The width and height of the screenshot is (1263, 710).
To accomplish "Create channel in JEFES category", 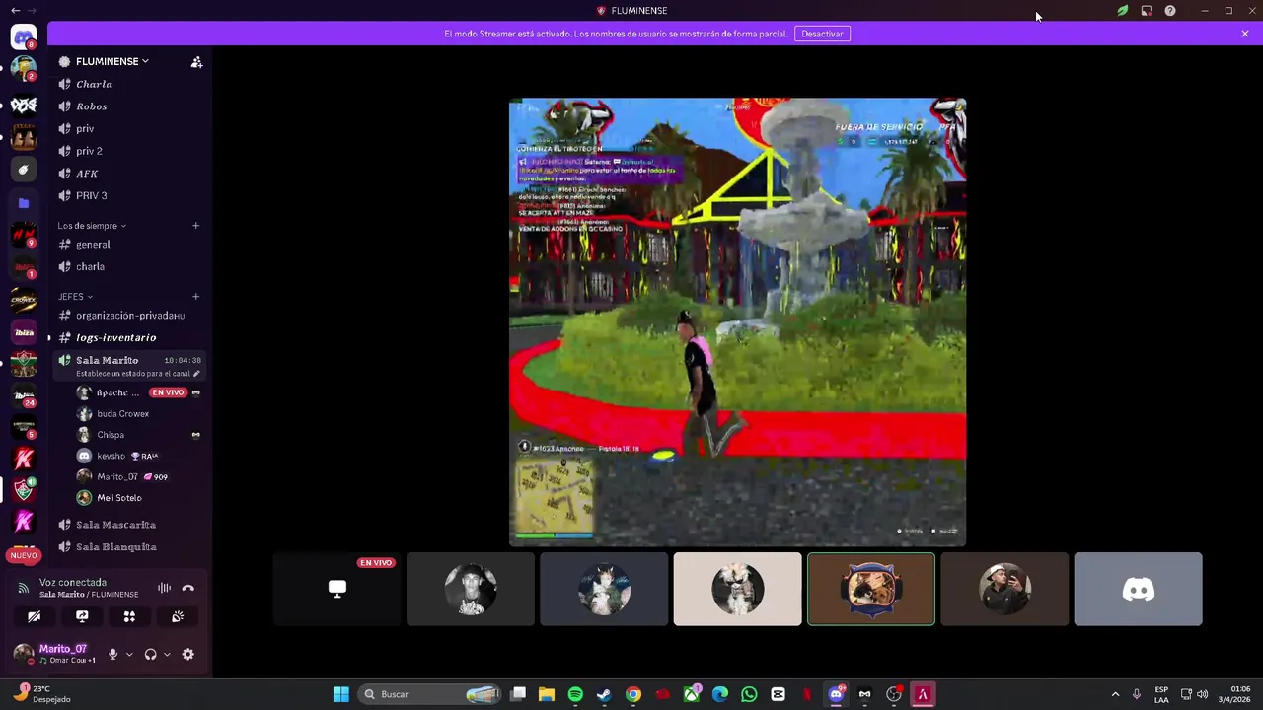I will [x=195, y=296].
